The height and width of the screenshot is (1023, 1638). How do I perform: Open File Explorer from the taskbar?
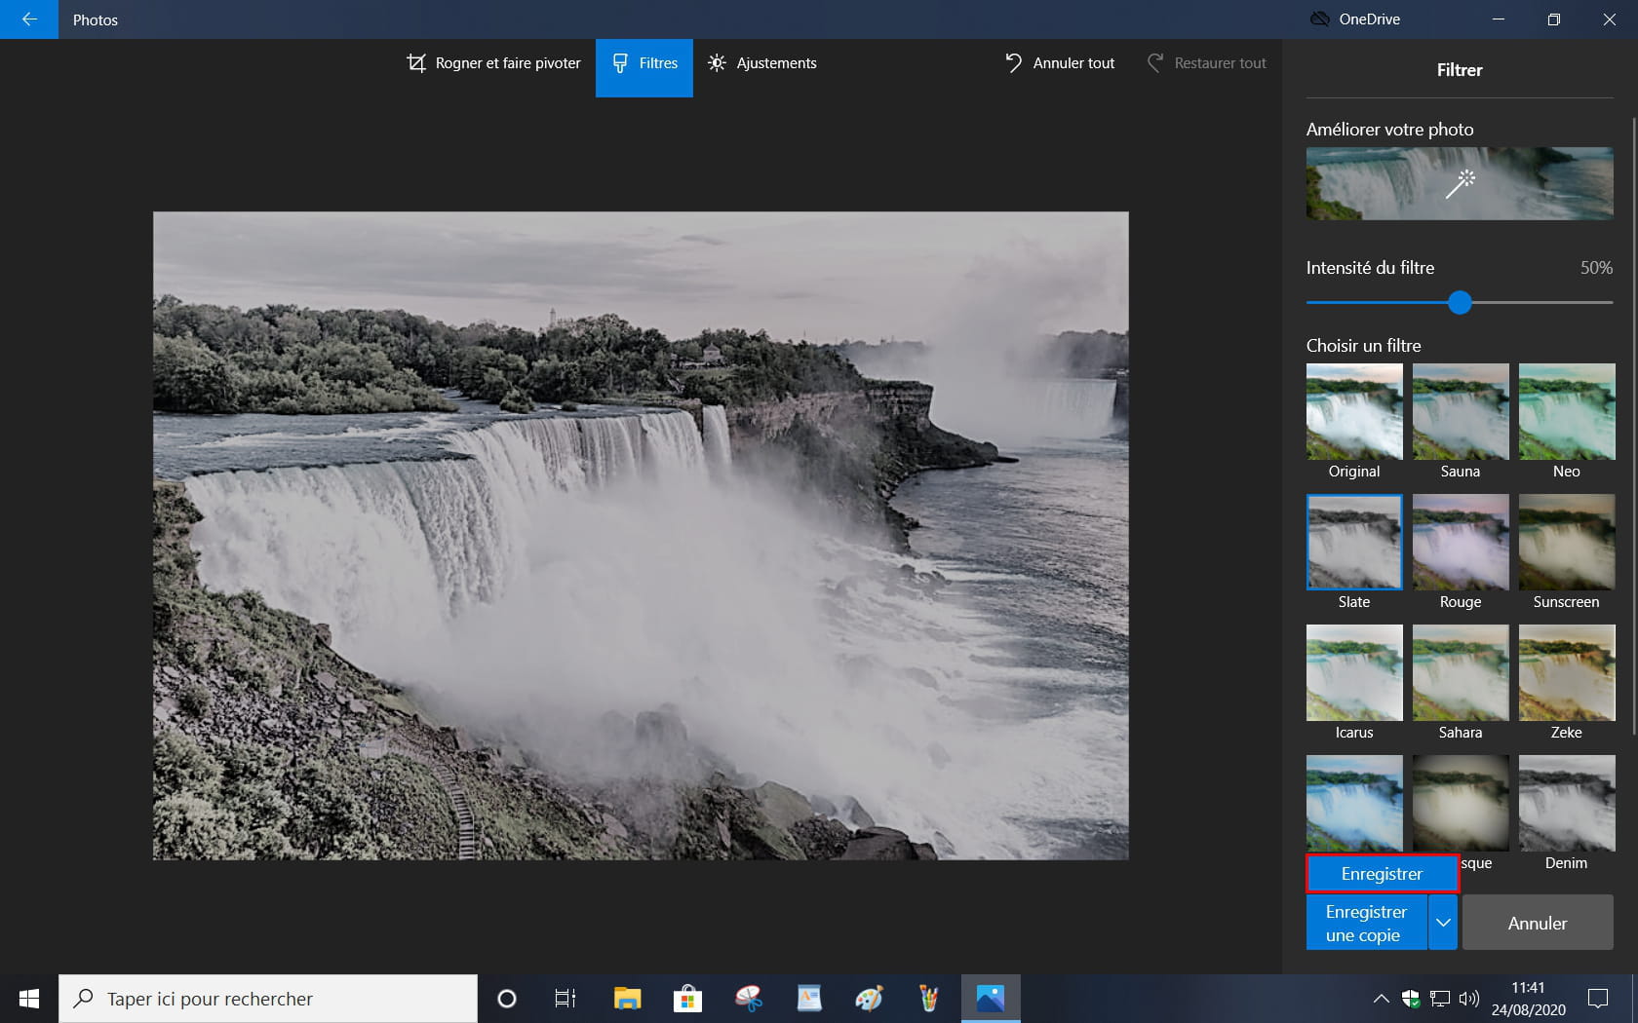pyautogui.click(x=627, y=999)
